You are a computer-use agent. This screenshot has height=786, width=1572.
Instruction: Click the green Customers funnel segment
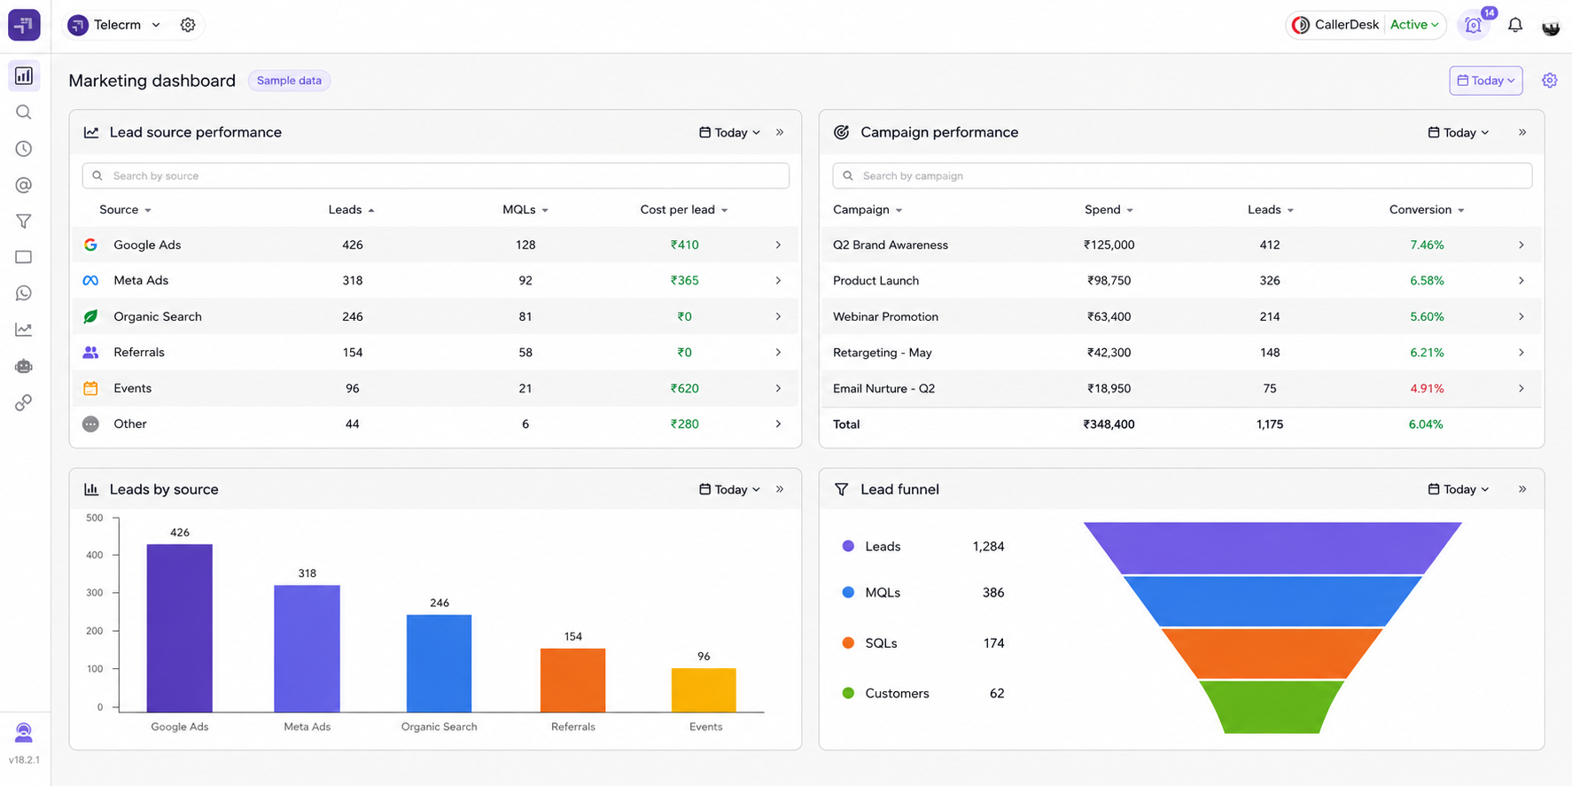coord(1272,707)
